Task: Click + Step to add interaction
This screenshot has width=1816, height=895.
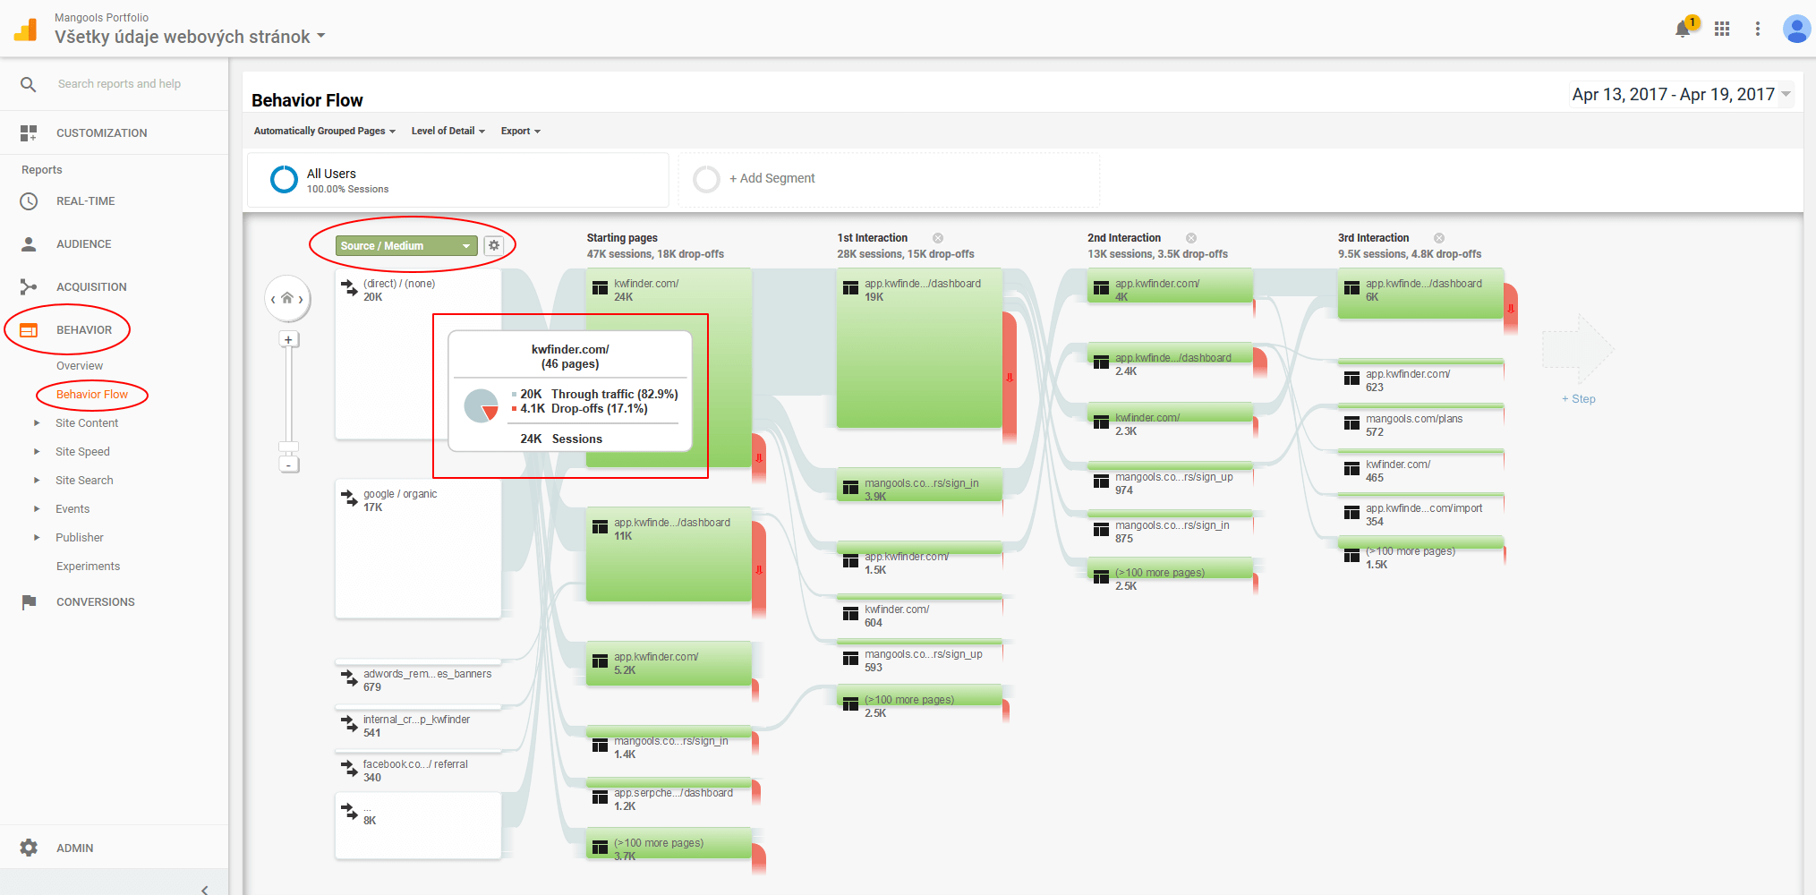Action: coord(1579,399)
